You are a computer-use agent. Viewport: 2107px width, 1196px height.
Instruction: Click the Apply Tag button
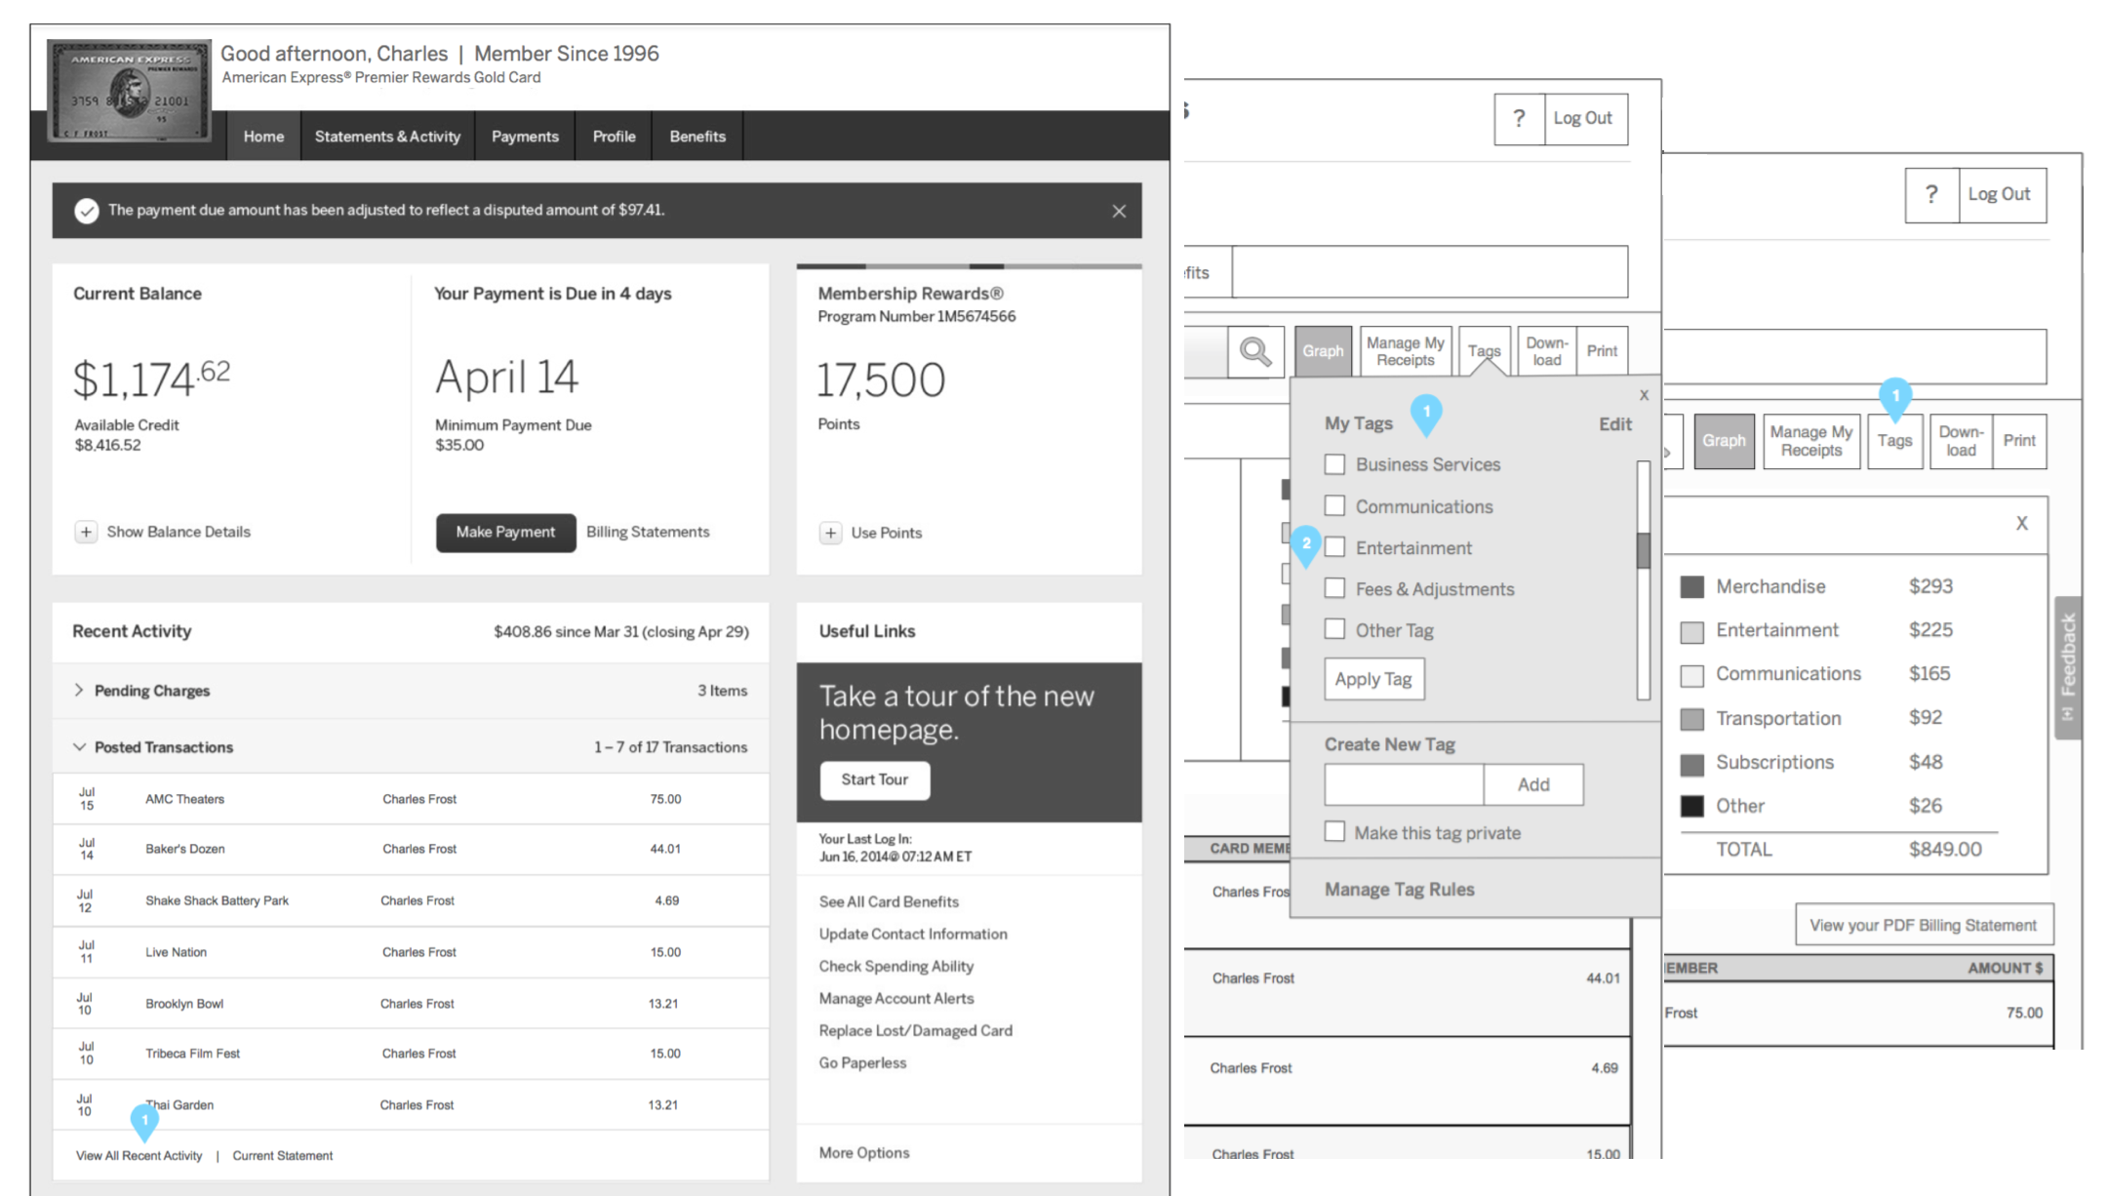tap(1373, 679)
